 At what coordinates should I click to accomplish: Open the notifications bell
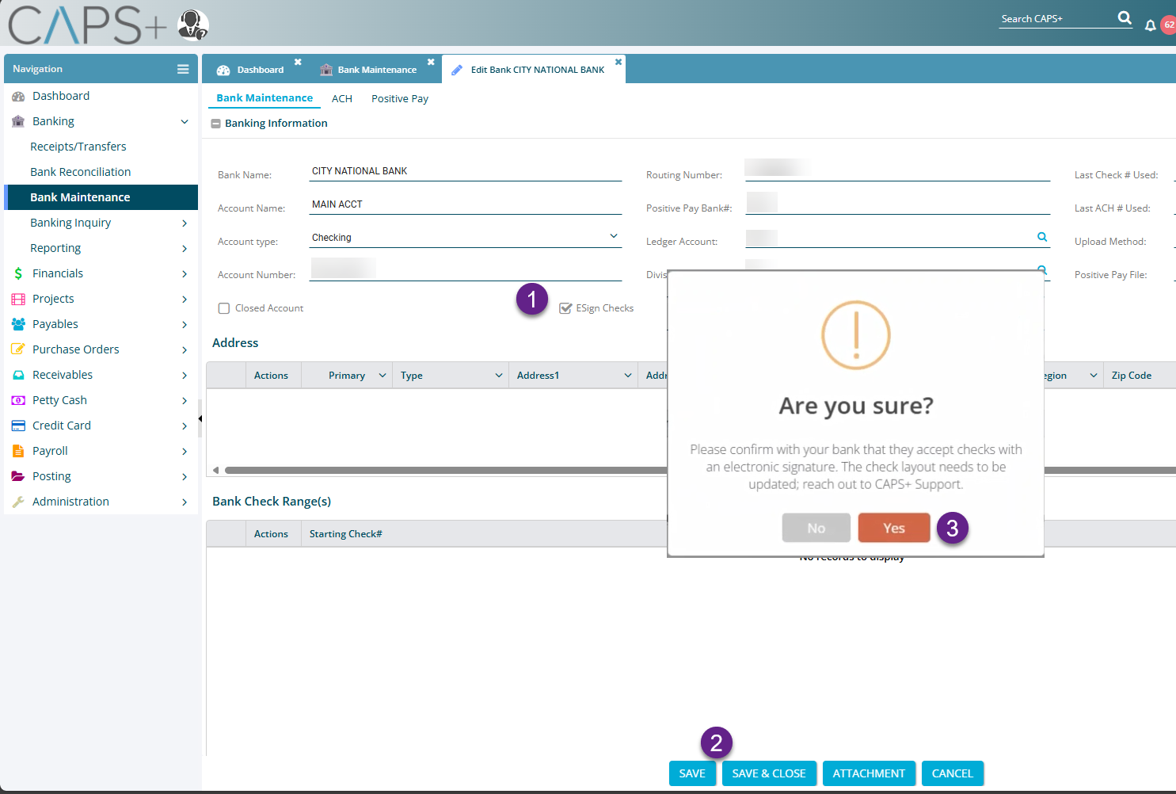coord(1151,25)
